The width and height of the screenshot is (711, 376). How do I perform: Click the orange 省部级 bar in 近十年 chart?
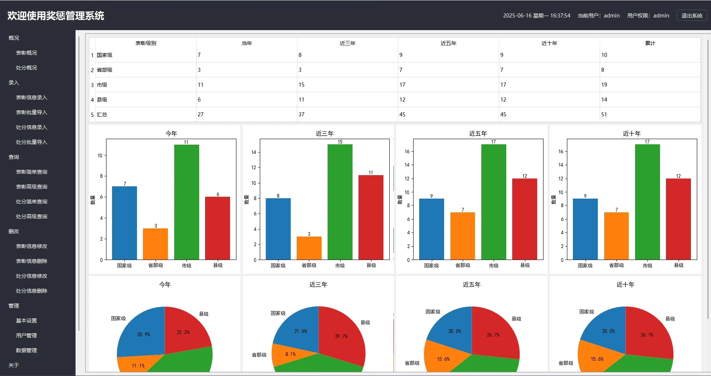point(616,236)
